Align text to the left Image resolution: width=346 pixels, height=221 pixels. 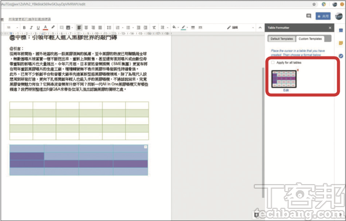click(x=79, y=28)
